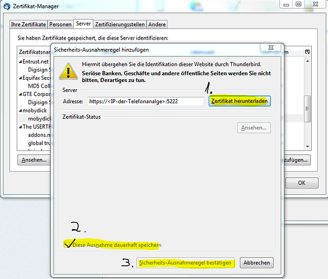Minimize the Zertifikat-Manager window
The image size is (328, 279).
pos(286,4)
